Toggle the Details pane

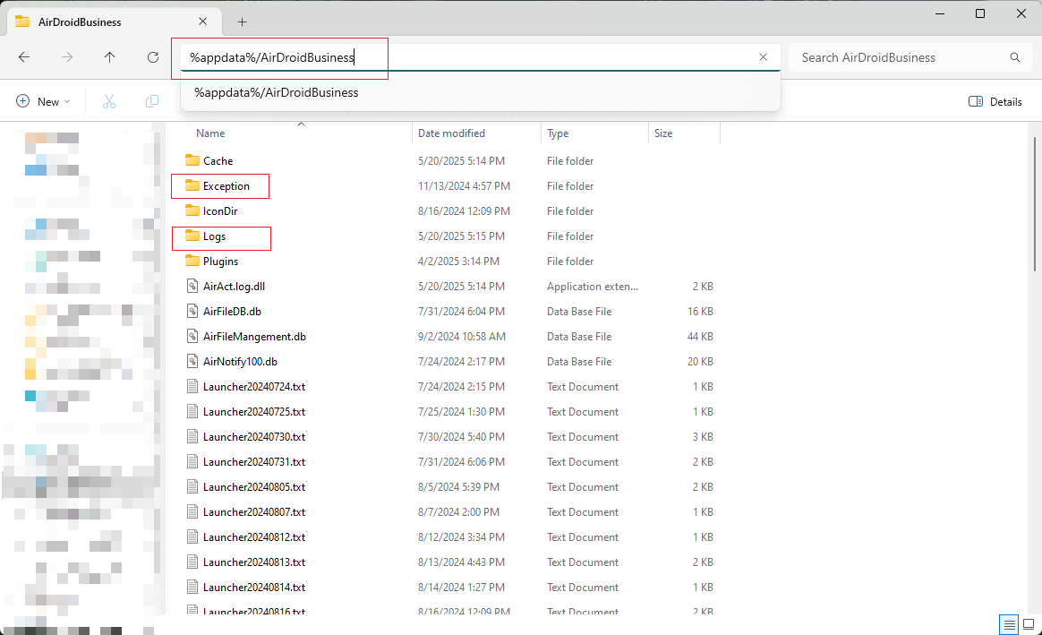tap(995, 102)
